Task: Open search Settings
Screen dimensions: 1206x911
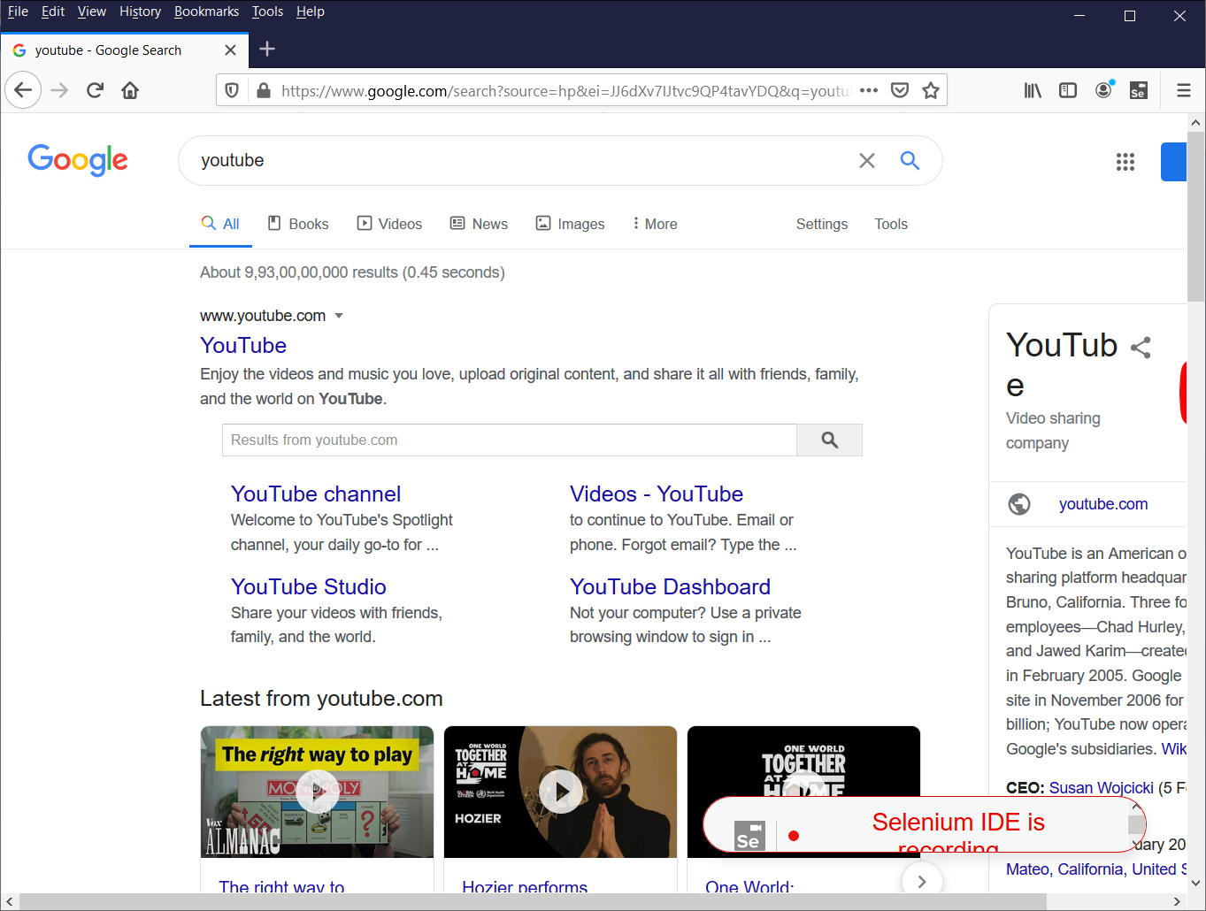Action: pyautogui.click(x=822, y=224)
